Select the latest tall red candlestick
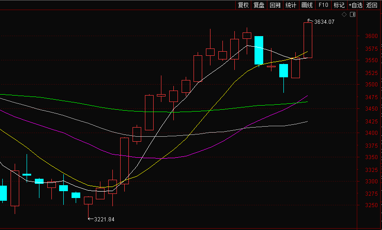 click(x=308, y=40)
